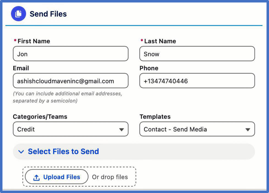The width and height of the screenshot is (269, 193).
Task: Click the Phone field label
Action: click(149, 68)
